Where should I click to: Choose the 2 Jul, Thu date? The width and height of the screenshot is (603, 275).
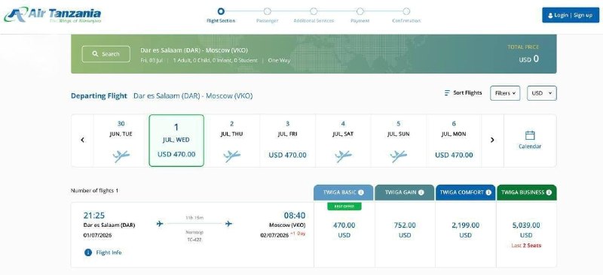click(232, 141)
